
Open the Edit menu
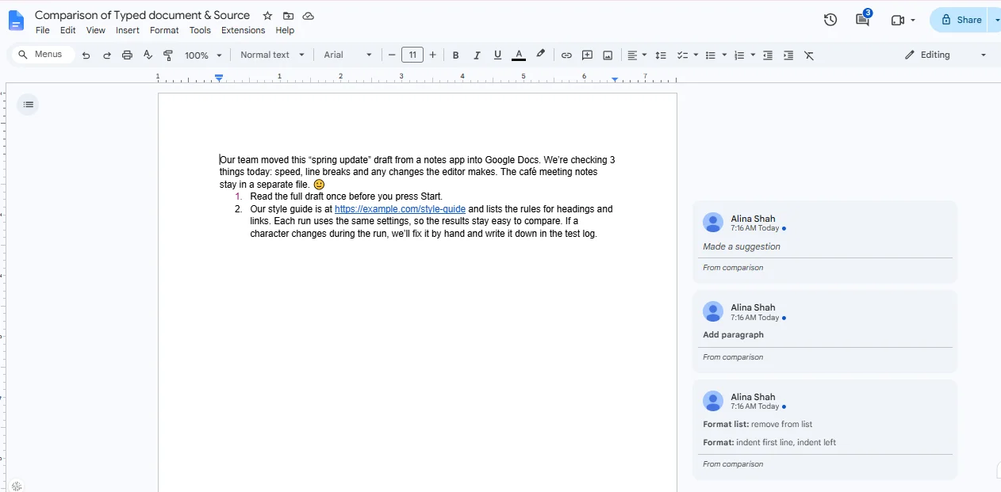tap(68, 30)
